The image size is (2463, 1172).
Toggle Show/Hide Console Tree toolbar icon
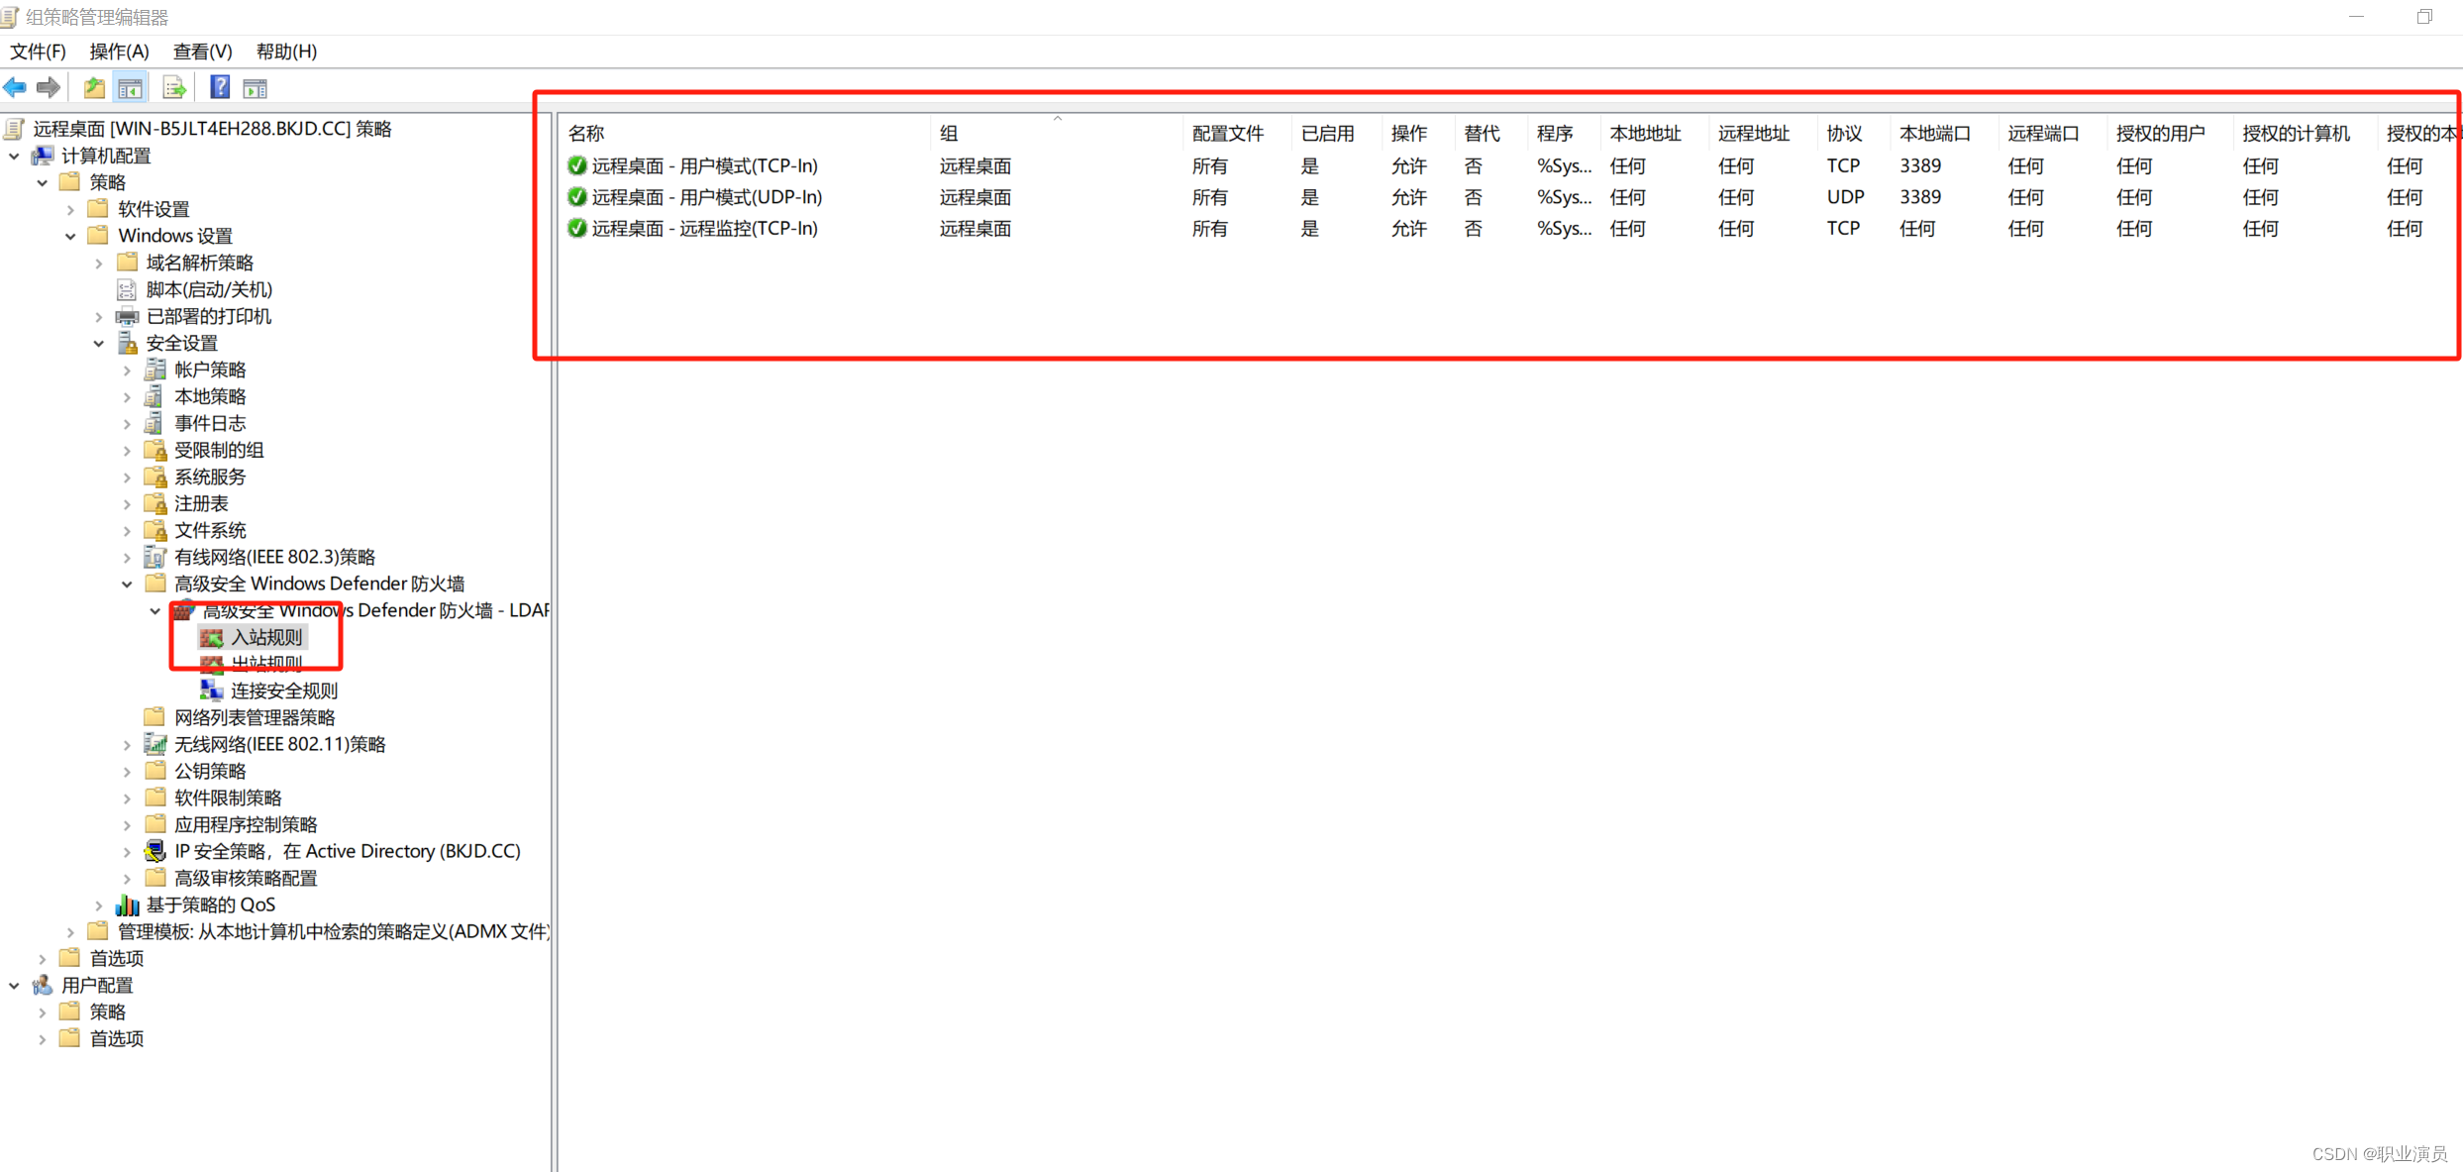(x=131, y=88)
